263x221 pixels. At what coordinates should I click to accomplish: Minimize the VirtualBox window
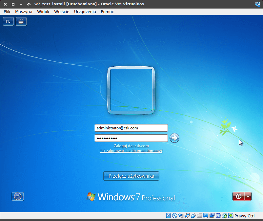(21, 4)
